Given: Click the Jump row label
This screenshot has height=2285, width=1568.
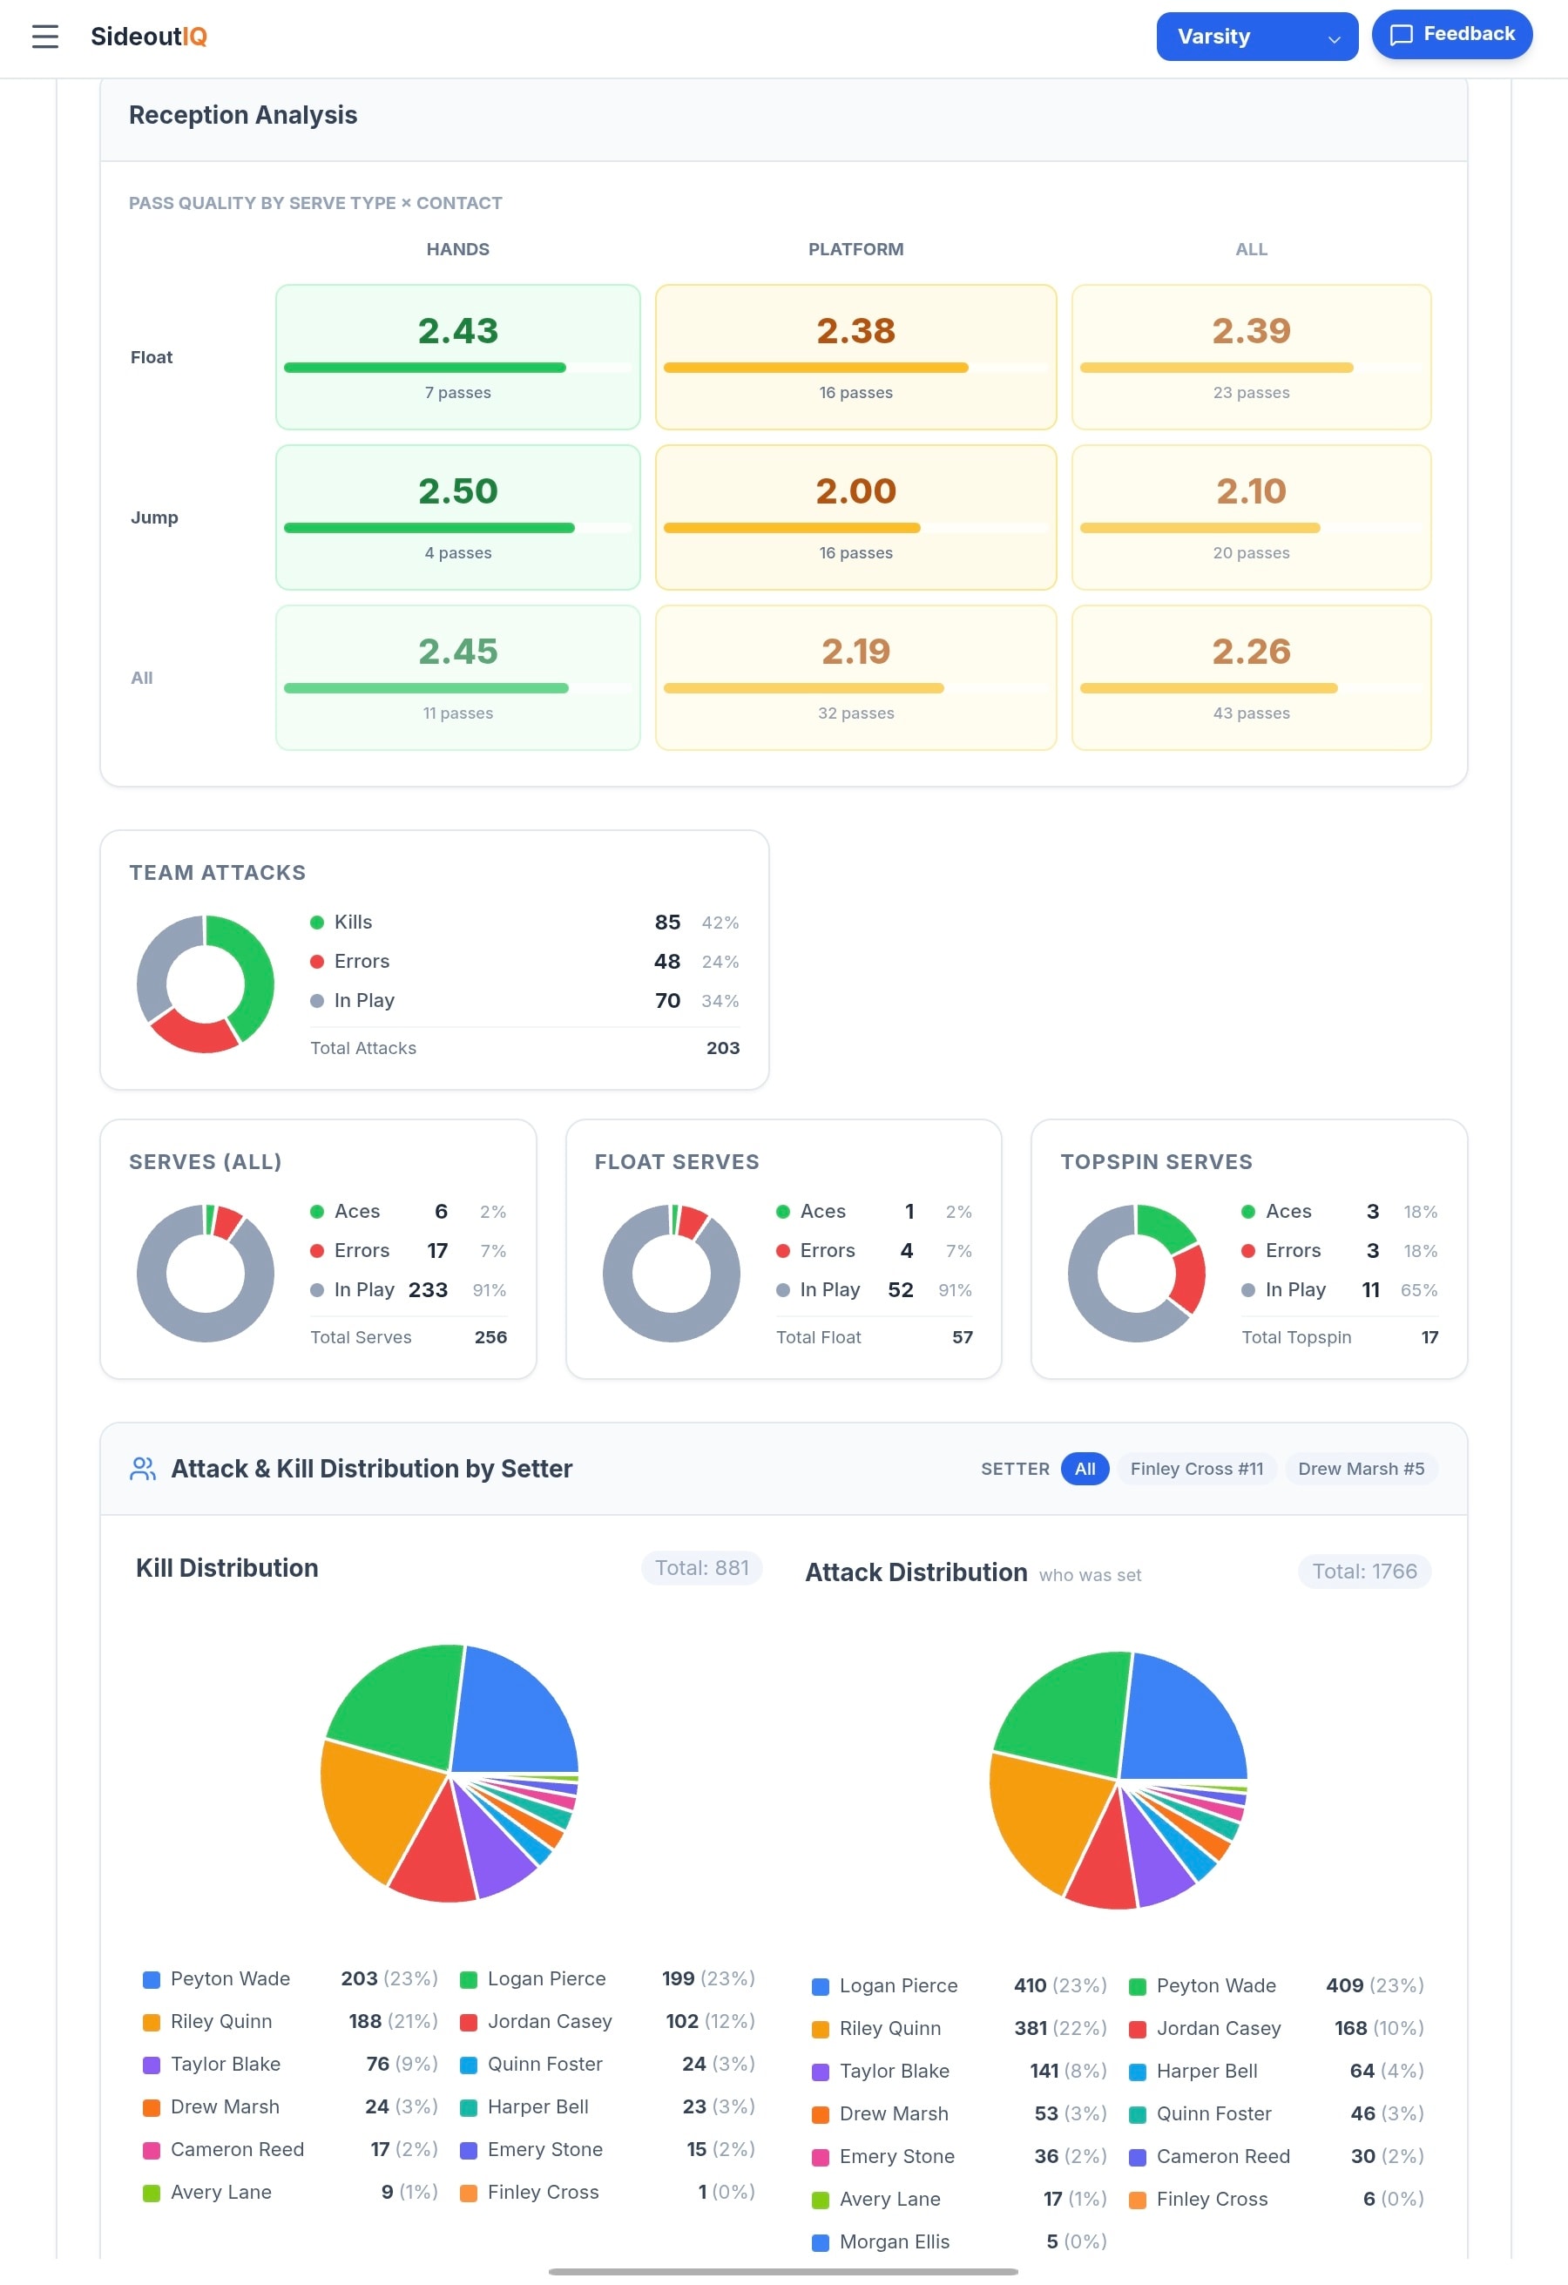Looking at the screenshot, I should click(154, 517).
